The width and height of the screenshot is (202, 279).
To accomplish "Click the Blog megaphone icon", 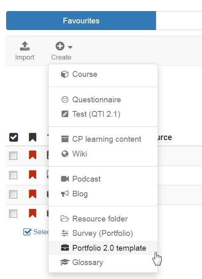I will 65,194.
